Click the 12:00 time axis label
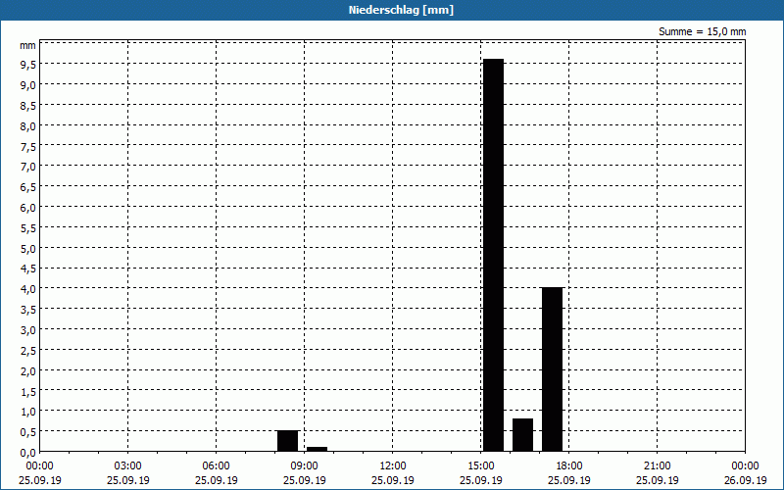This screenshot has width=784, height=490. 393,466
